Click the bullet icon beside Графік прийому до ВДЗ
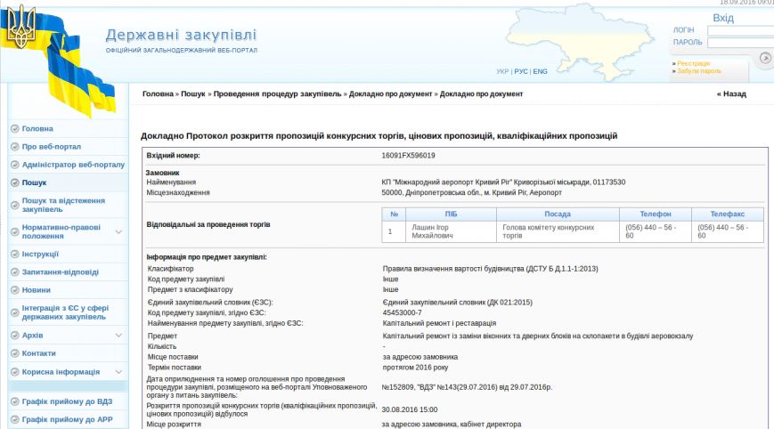774x429 pixels. pyautogui.click(x=15, y=401)
